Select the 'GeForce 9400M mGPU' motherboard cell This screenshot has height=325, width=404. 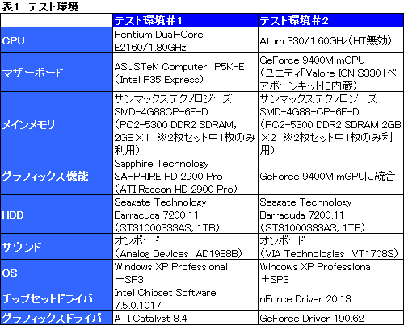click(x=330, y=73)
